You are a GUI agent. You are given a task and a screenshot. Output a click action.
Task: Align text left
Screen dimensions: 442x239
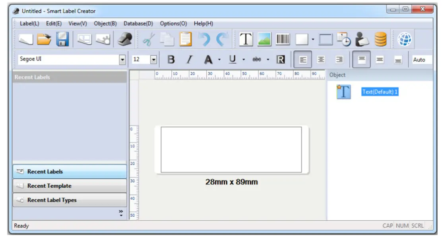[x=303, y=60]
